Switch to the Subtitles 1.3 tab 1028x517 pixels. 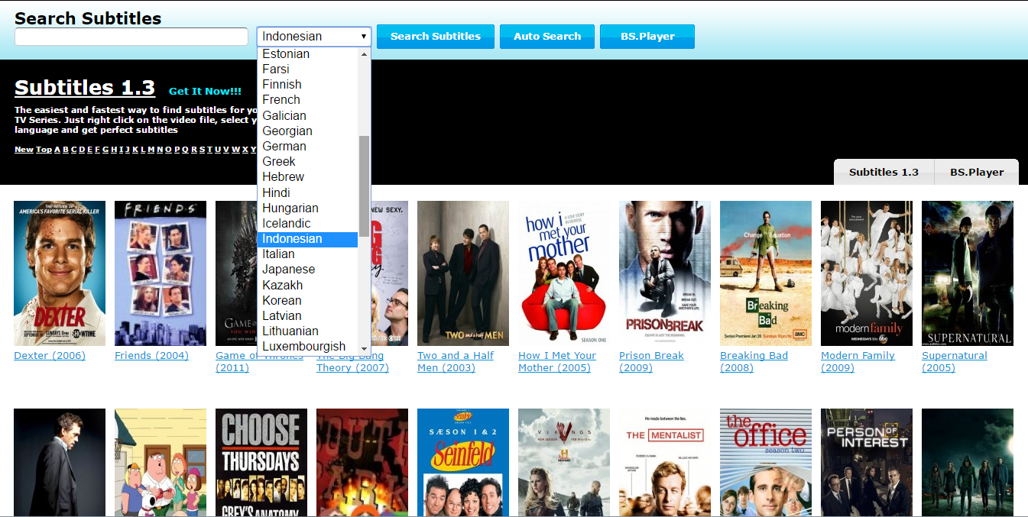click(884, 172)
